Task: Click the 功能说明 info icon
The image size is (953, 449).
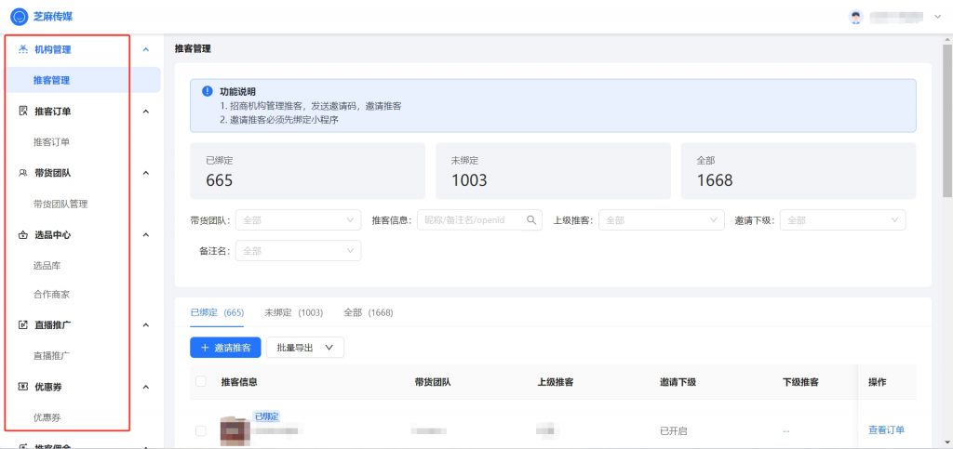Action: (x=208, y=92)
